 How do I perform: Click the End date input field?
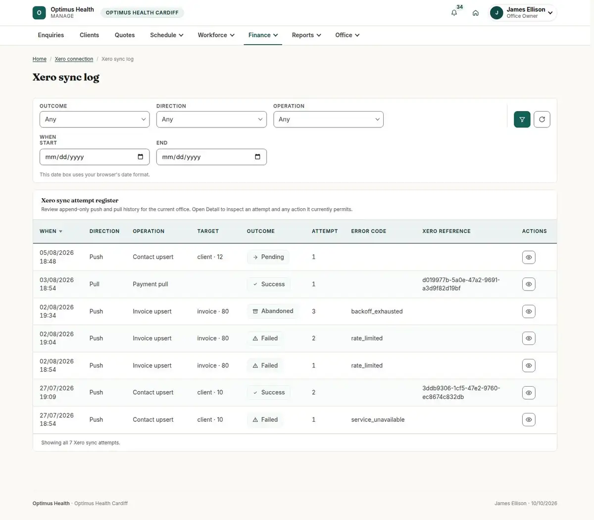tap(211, 157)
